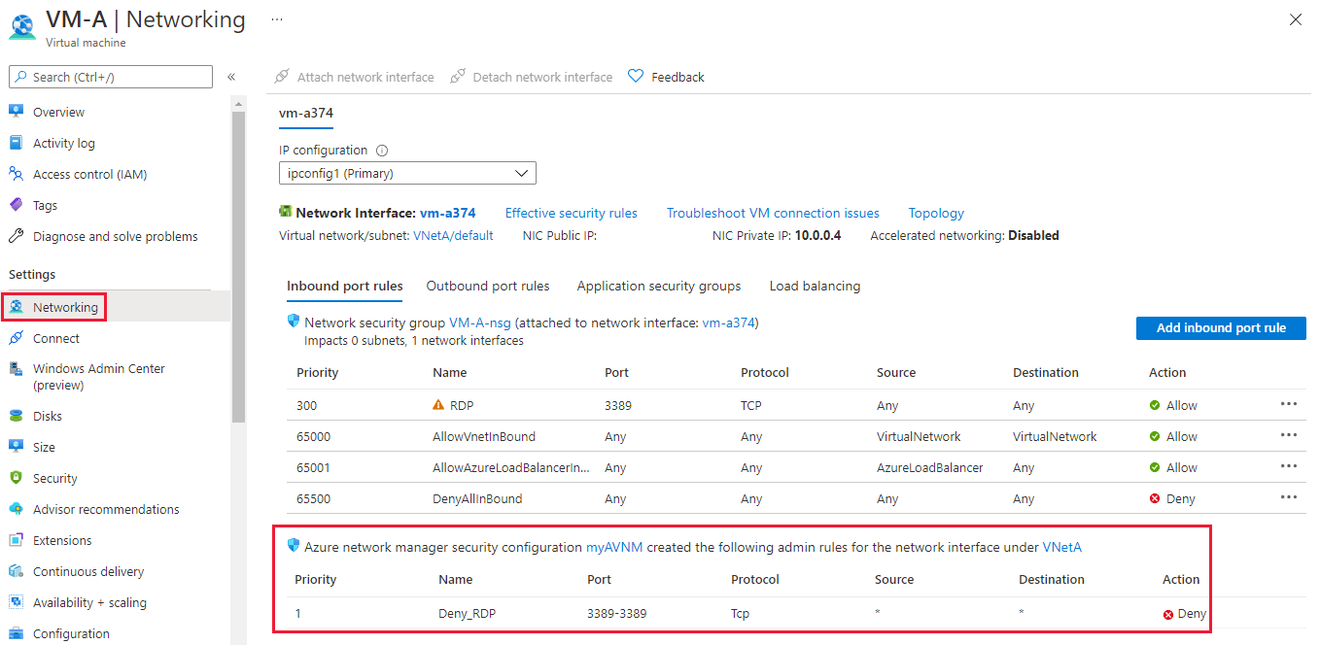Switch to the Outbound port rules tab
The image size is (1320, 645).
pyautogui.click(x=488, y=287)
